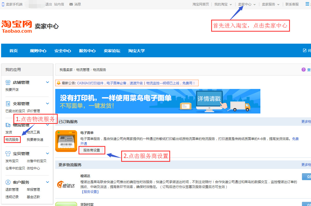Click the 淘宝网首页 link
The height and width of the screenshot is (206, 311).
[200, 4]
